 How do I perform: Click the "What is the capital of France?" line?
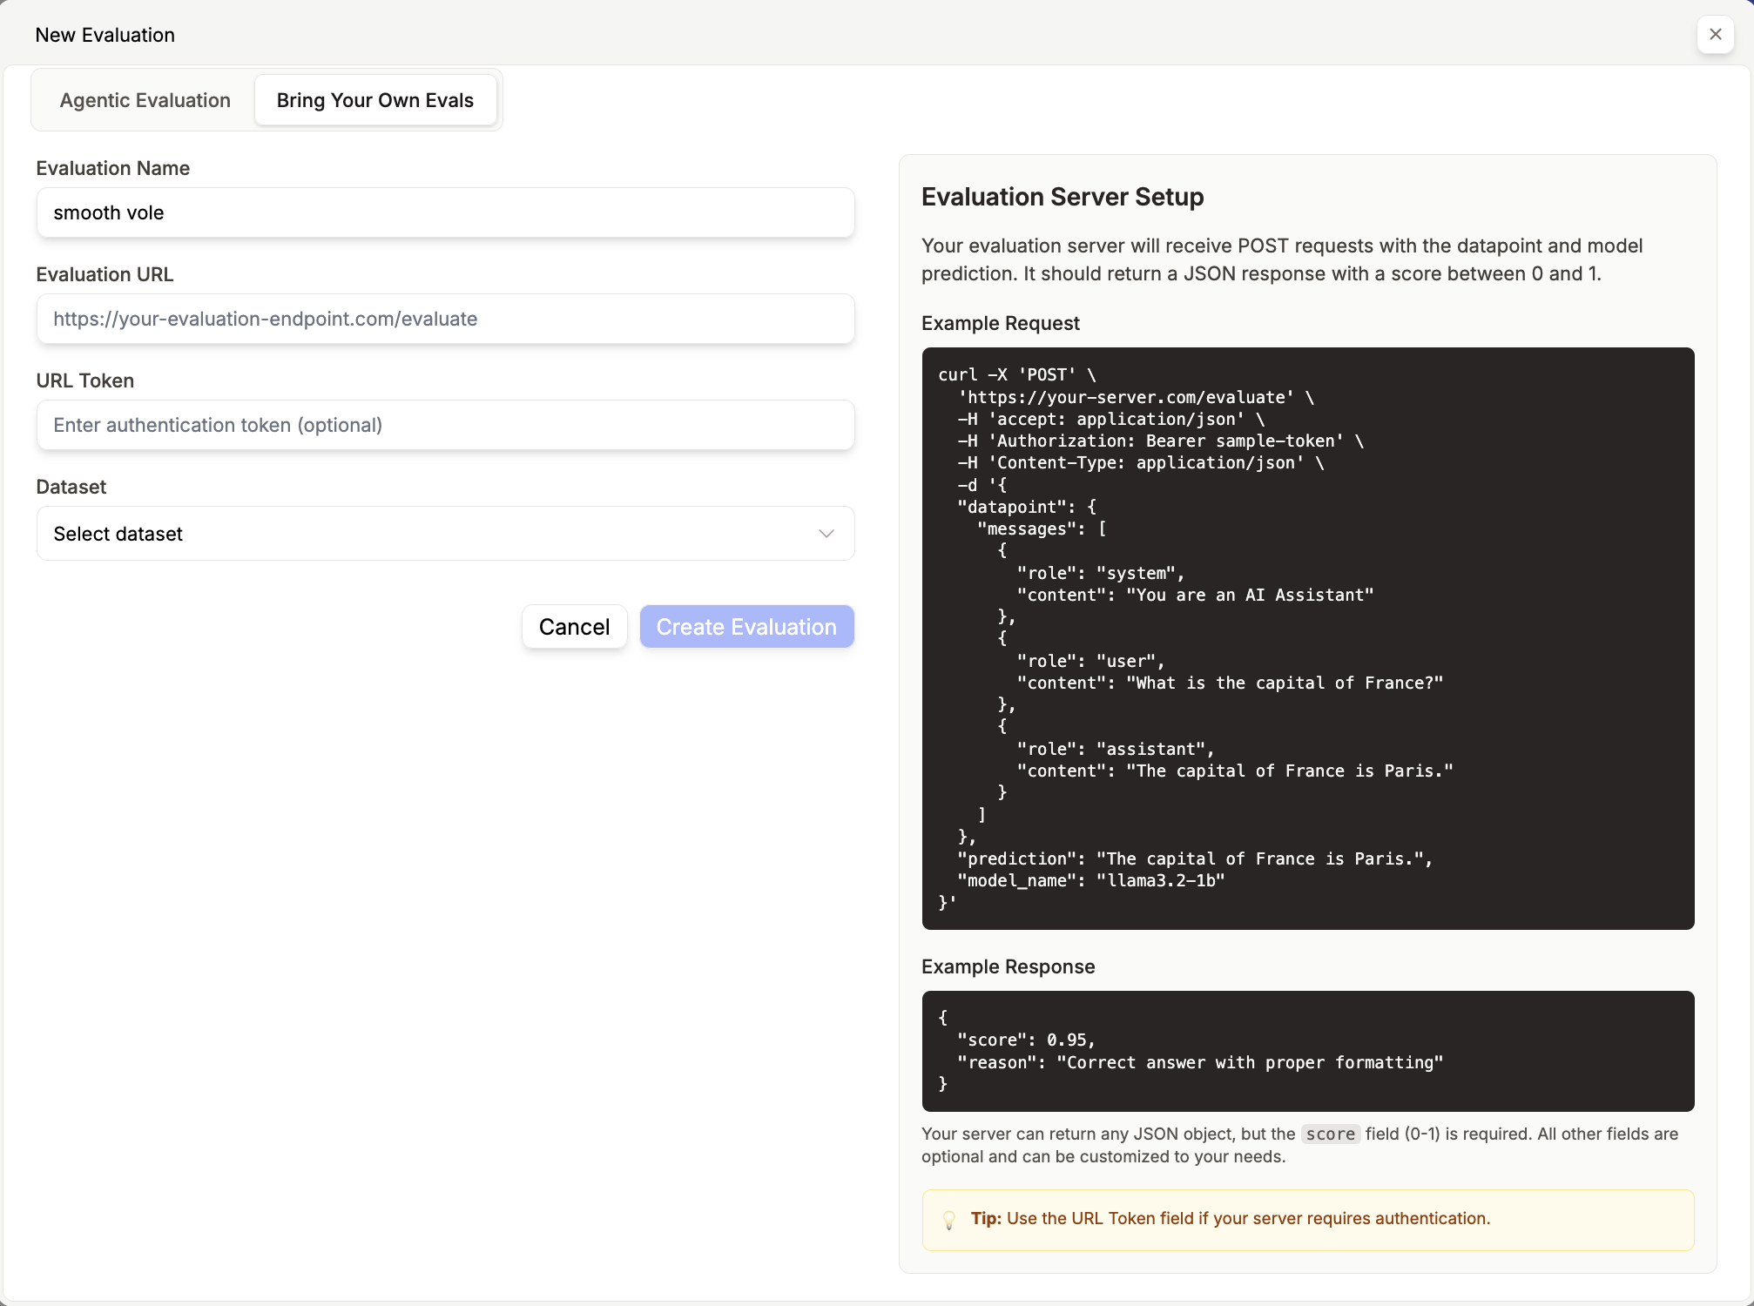tap(1230, 683)
